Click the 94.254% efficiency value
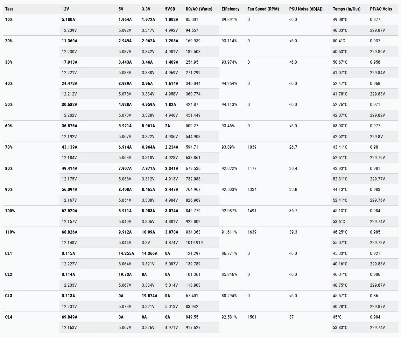This screenshot has width=401, height=337. (229, 83)
